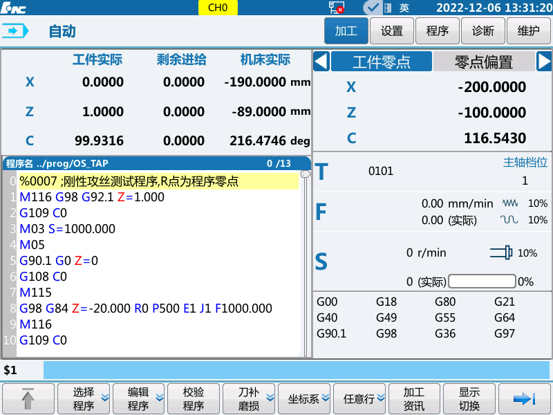The width and height of the screenshot is (553, 415).
Task: Switch to the 零点偏置 tab
Action: [x=483, y=62]
